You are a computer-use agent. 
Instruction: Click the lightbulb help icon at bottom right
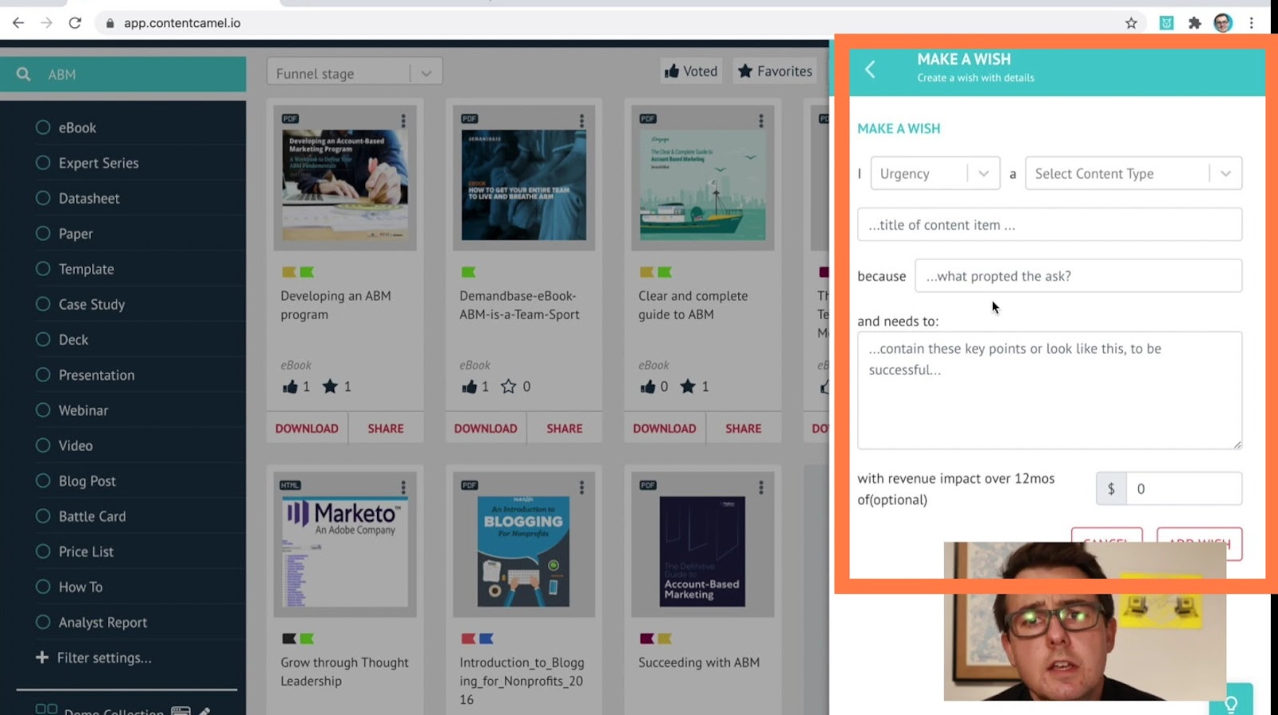pyautogui.click(x=1231, y=703)
